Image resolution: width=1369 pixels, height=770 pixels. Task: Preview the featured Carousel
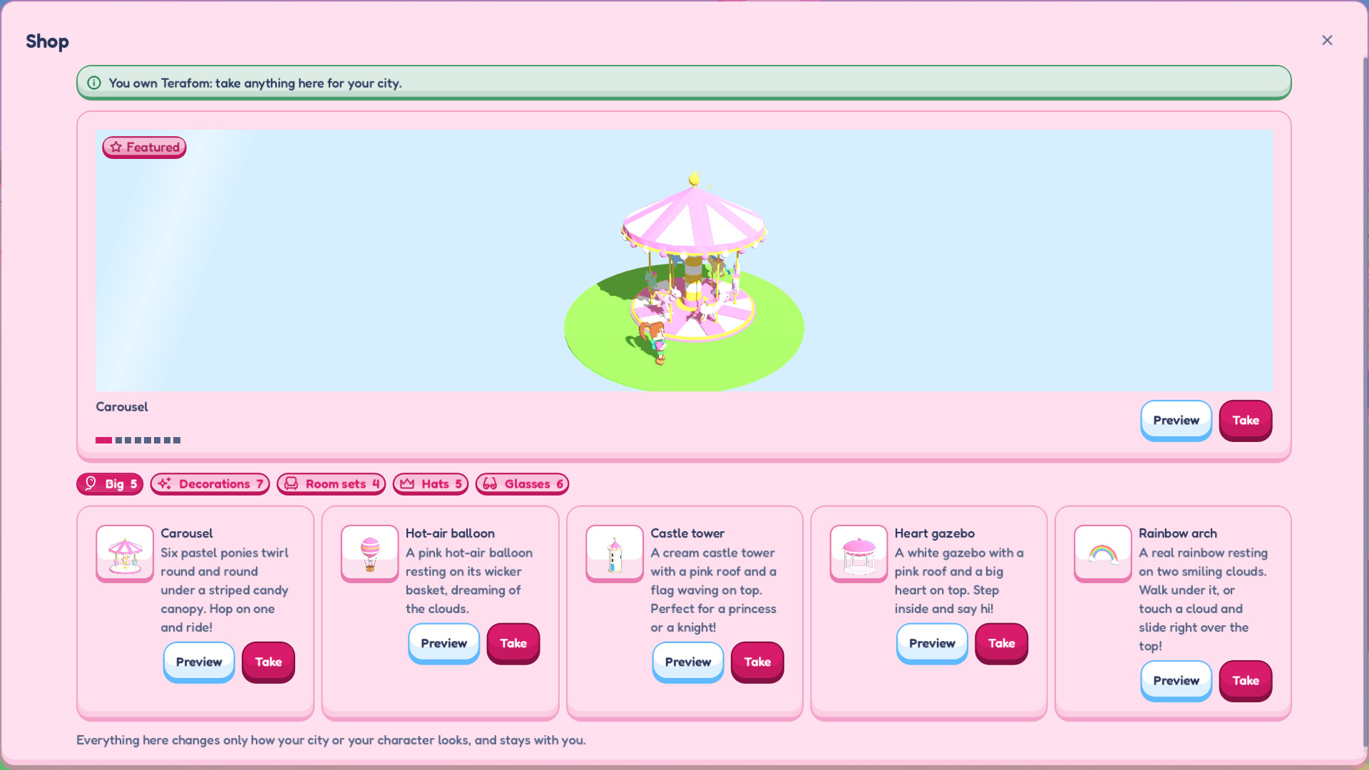1176,420
